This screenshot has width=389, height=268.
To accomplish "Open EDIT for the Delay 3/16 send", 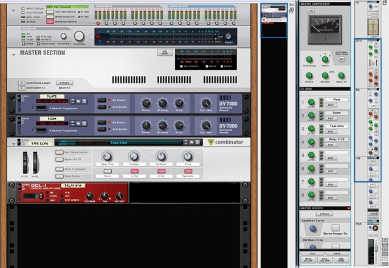I will click(331, 145).
